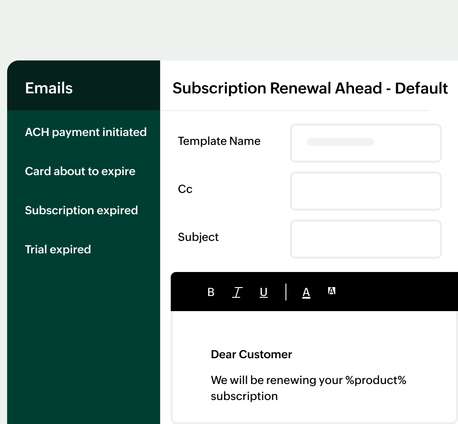Open the font text color tool
Screen dimensions: 458x424
[306, 292]
